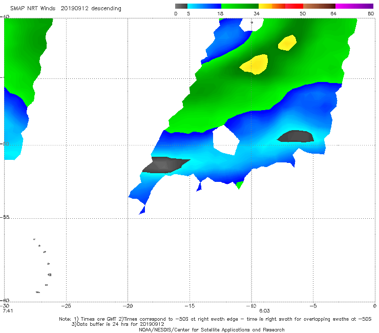Click the 'Data buffer is 24 hrs' note
The image size is (379, 333).
pos(118,324)
